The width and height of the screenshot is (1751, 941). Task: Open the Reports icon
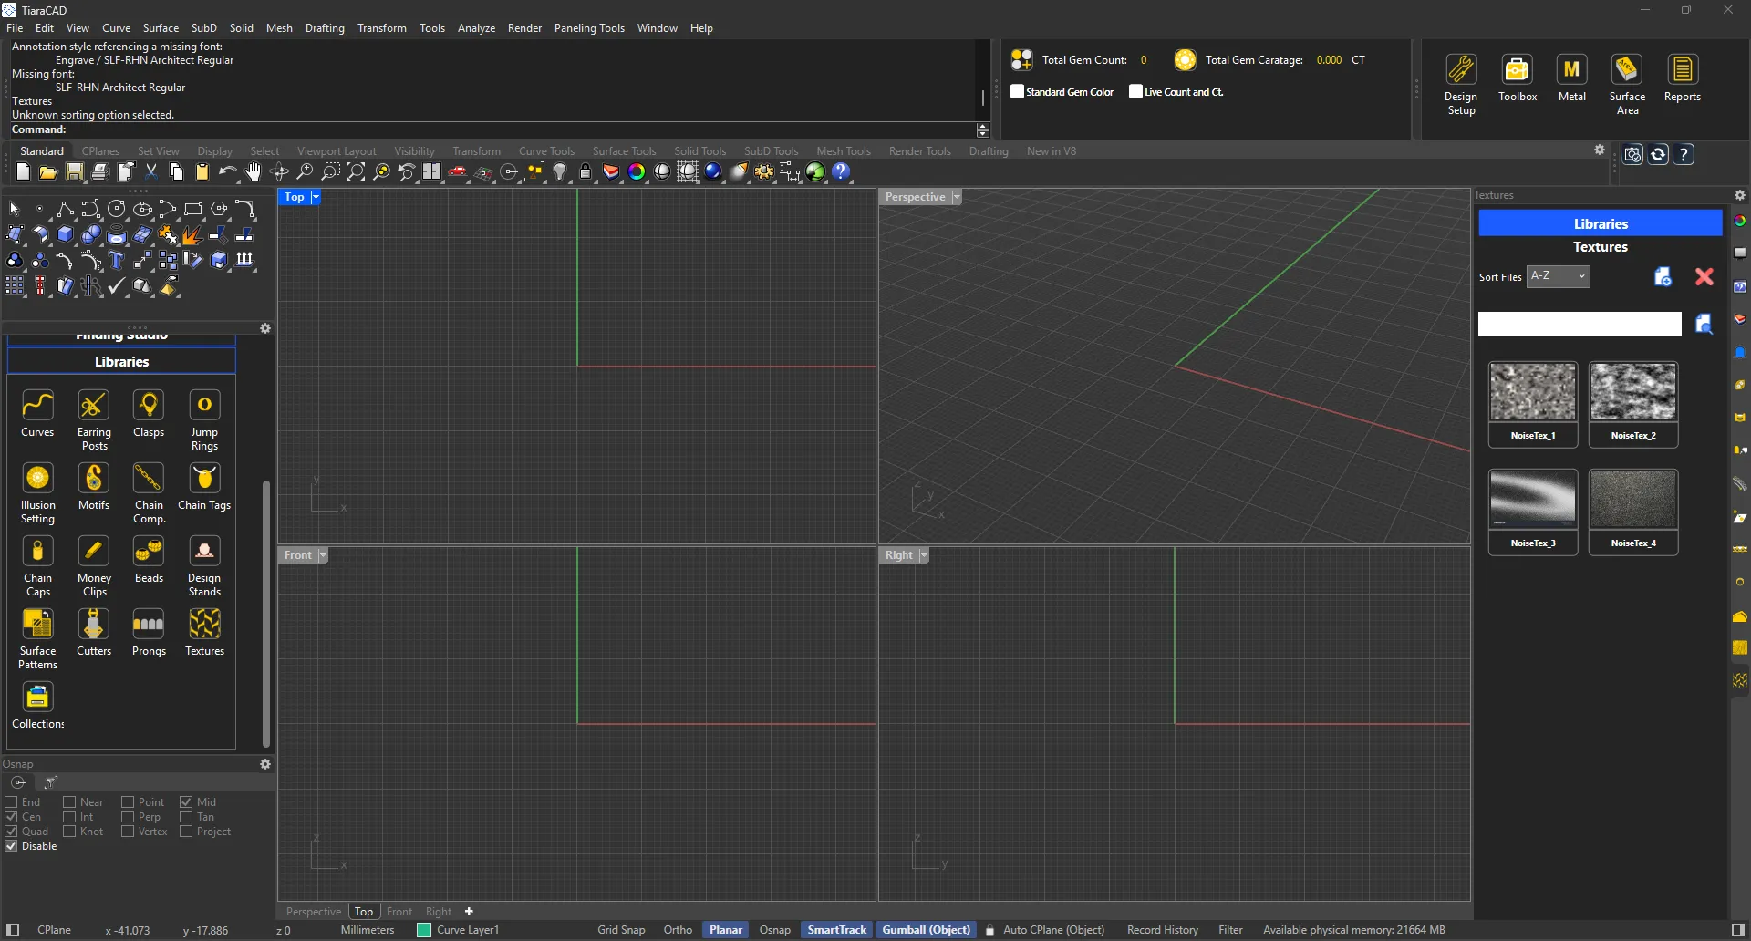1682,70
